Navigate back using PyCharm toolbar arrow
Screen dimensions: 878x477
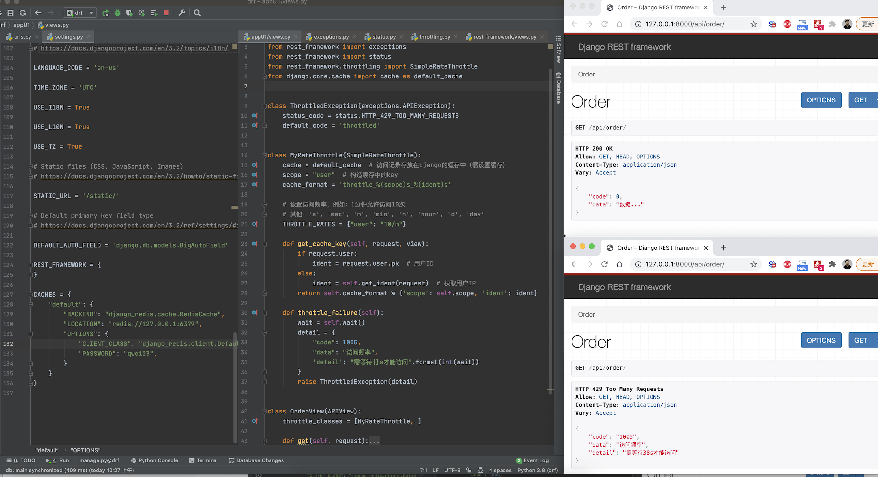38,13
